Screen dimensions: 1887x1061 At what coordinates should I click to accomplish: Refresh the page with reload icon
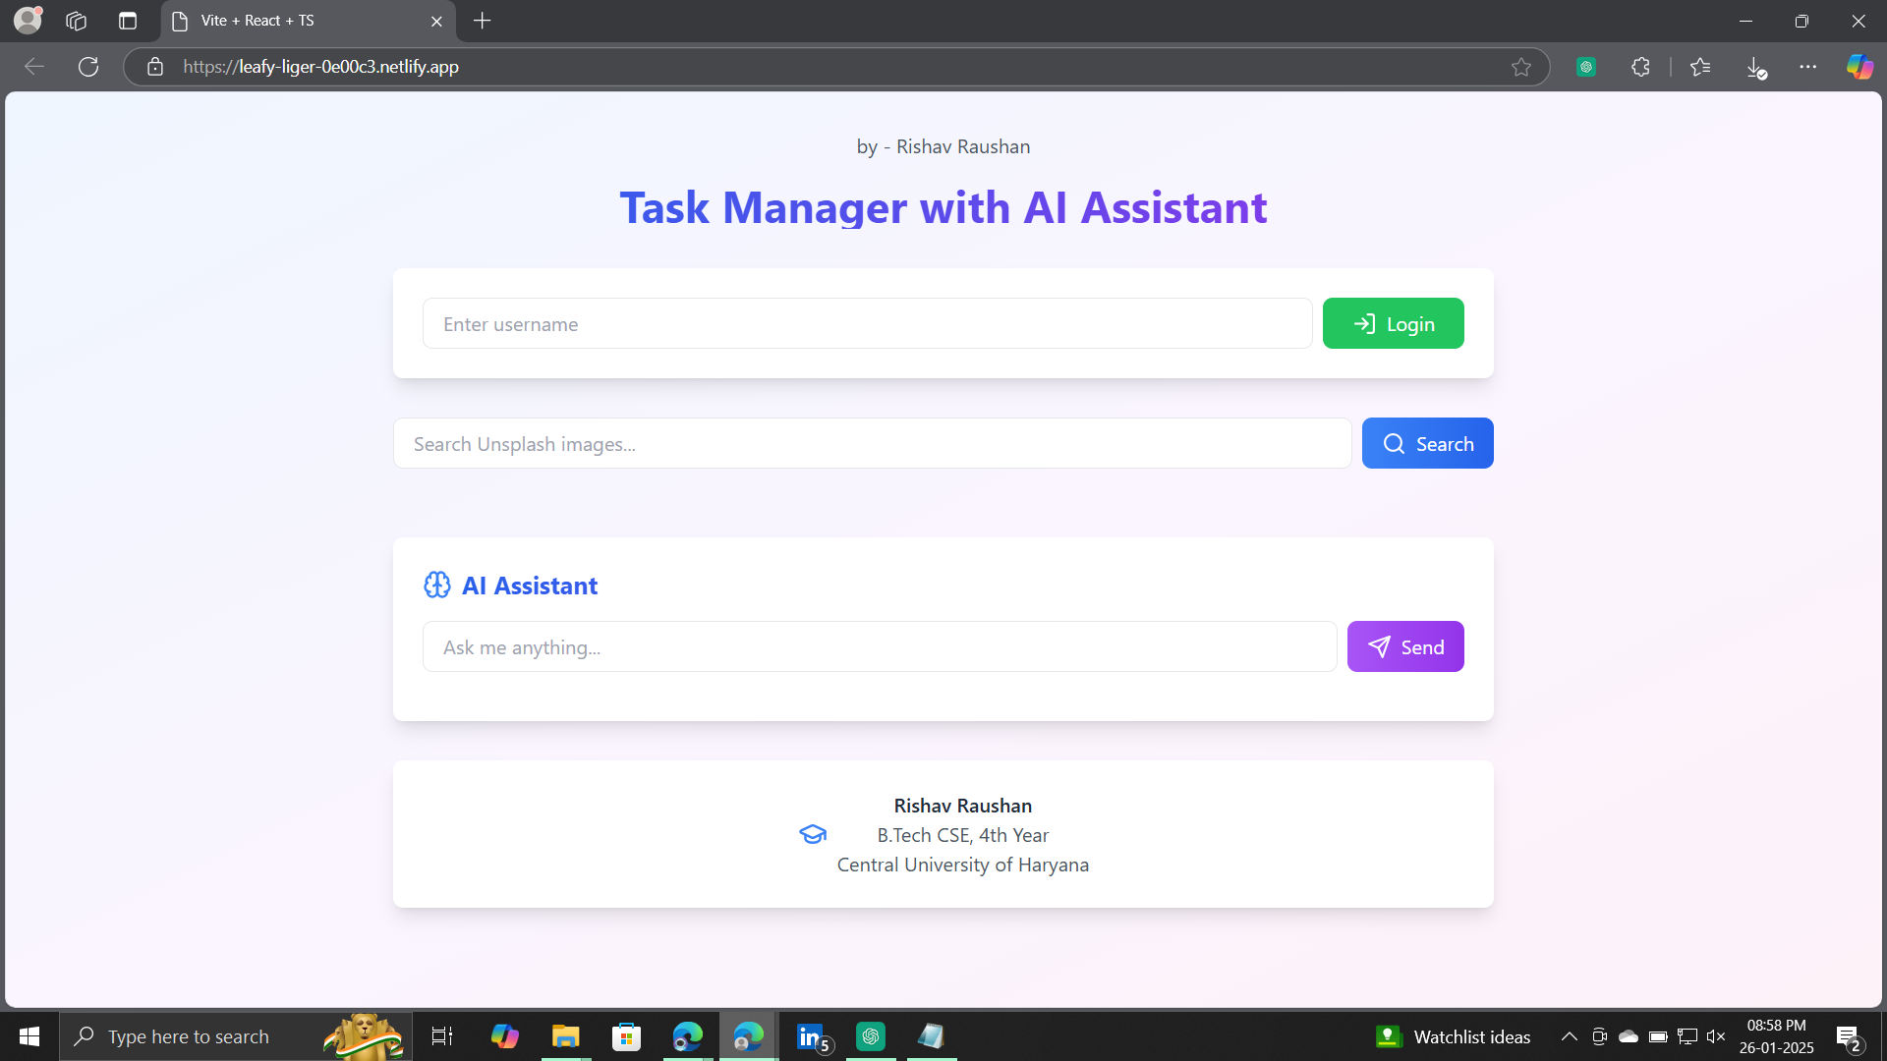[88, 67]
